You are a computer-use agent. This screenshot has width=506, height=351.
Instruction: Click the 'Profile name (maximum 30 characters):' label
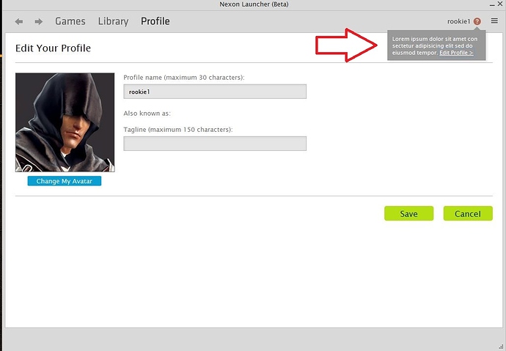point(184,78)
